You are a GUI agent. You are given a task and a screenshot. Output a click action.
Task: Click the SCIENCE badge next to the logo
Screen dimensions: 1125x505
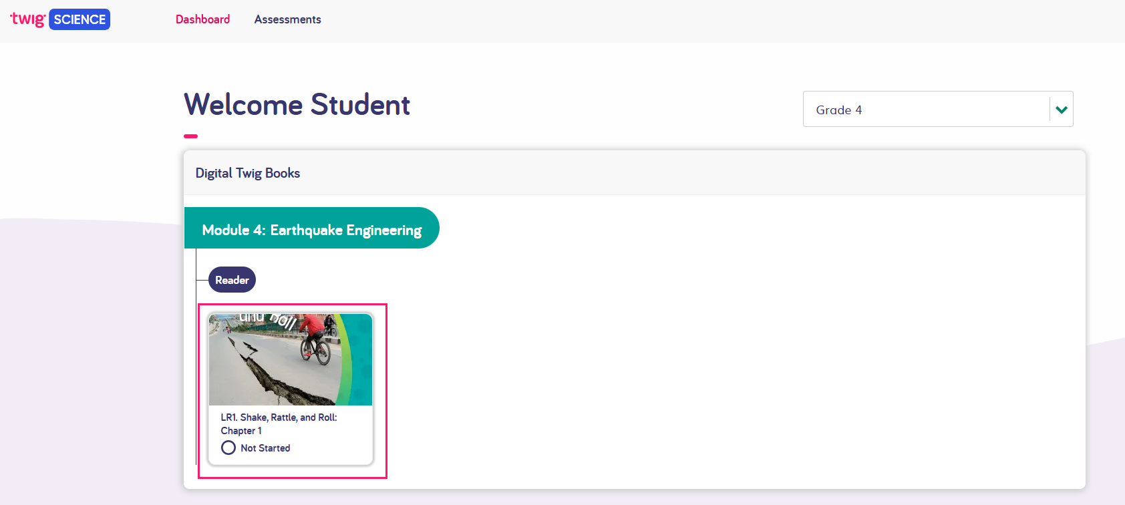79,19
